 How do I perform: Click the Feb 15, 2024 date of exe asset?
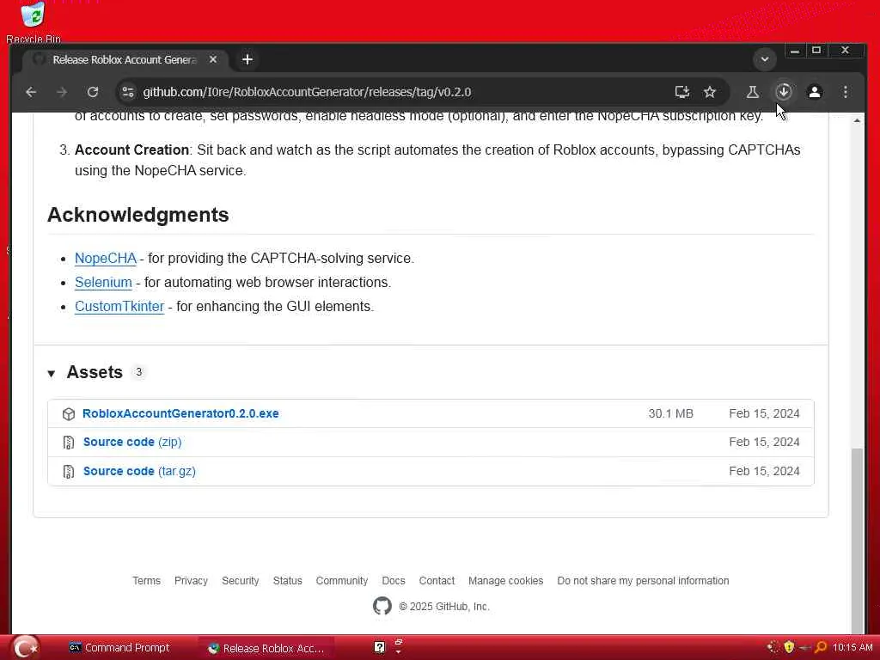tap(764, 413)
